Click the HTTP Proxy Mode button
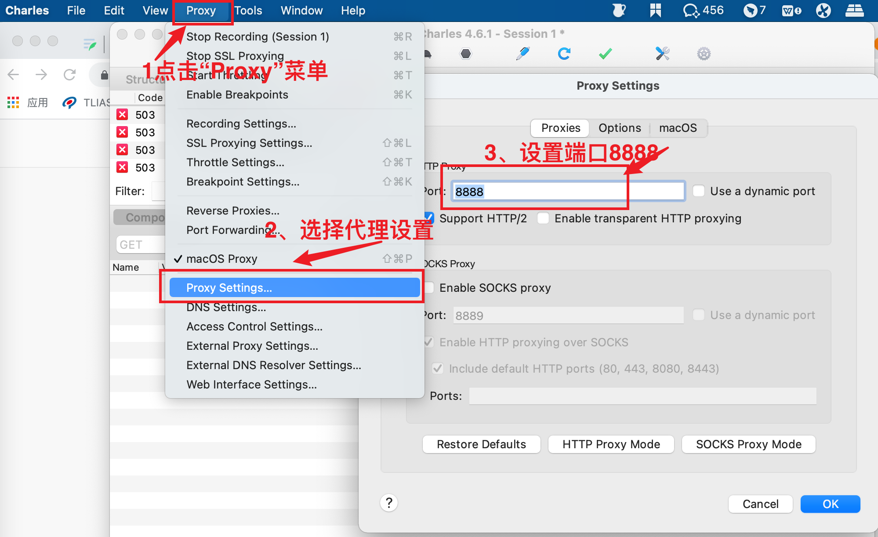The image size is (878, 537). point(611,444)
